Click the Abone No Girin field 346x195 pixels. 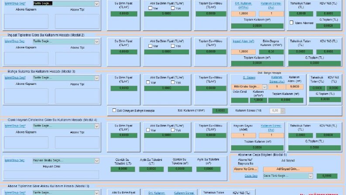[x=246, y=169]
